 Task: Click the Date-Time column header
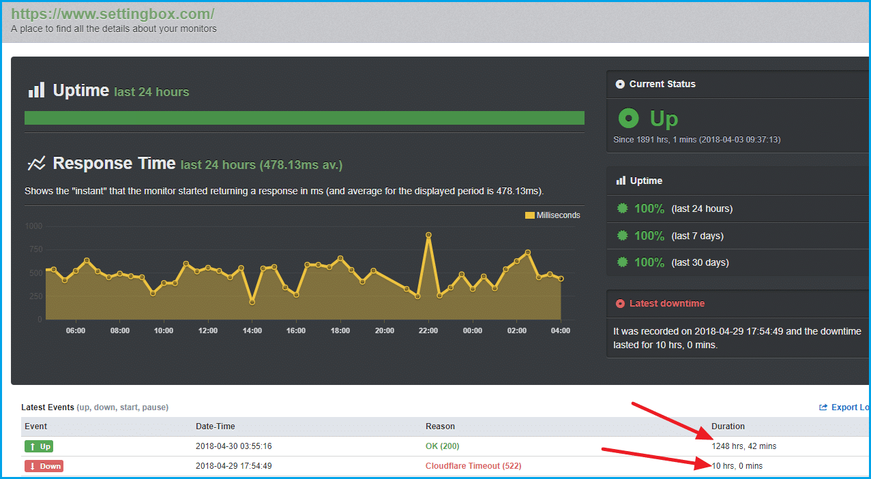(216, 427)
